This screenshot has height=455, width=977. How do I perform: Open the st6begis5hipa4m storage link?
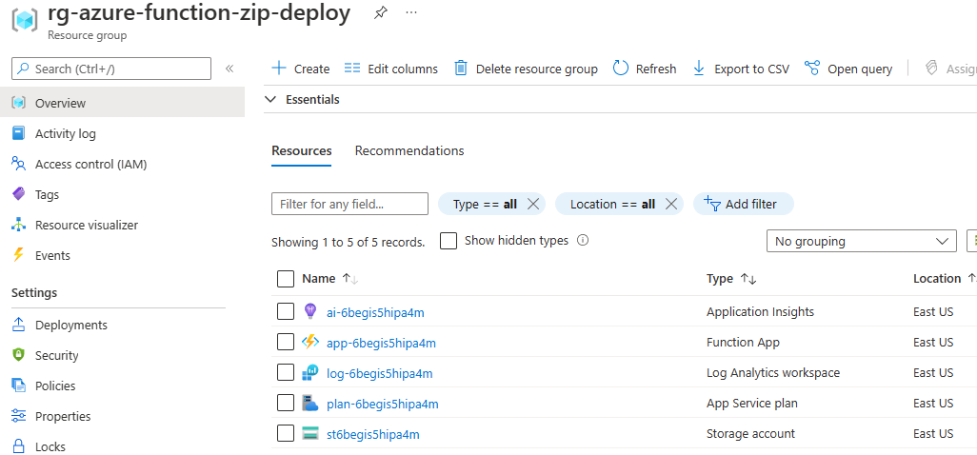[373, 434]
